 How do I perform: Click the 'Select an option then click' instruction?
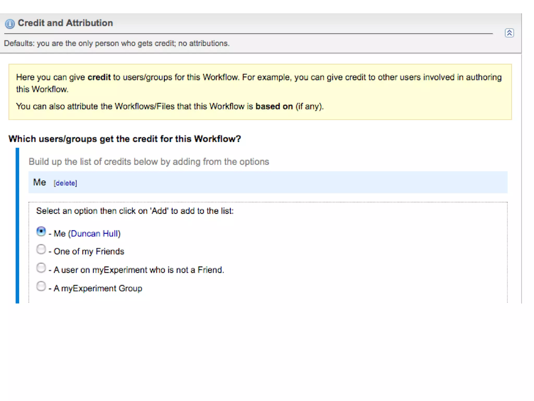coord(135,211)
